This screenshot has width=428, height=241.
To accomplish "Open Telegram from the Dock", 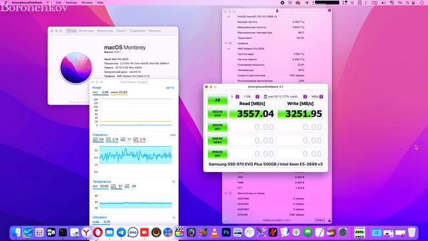I will [121, 232].
